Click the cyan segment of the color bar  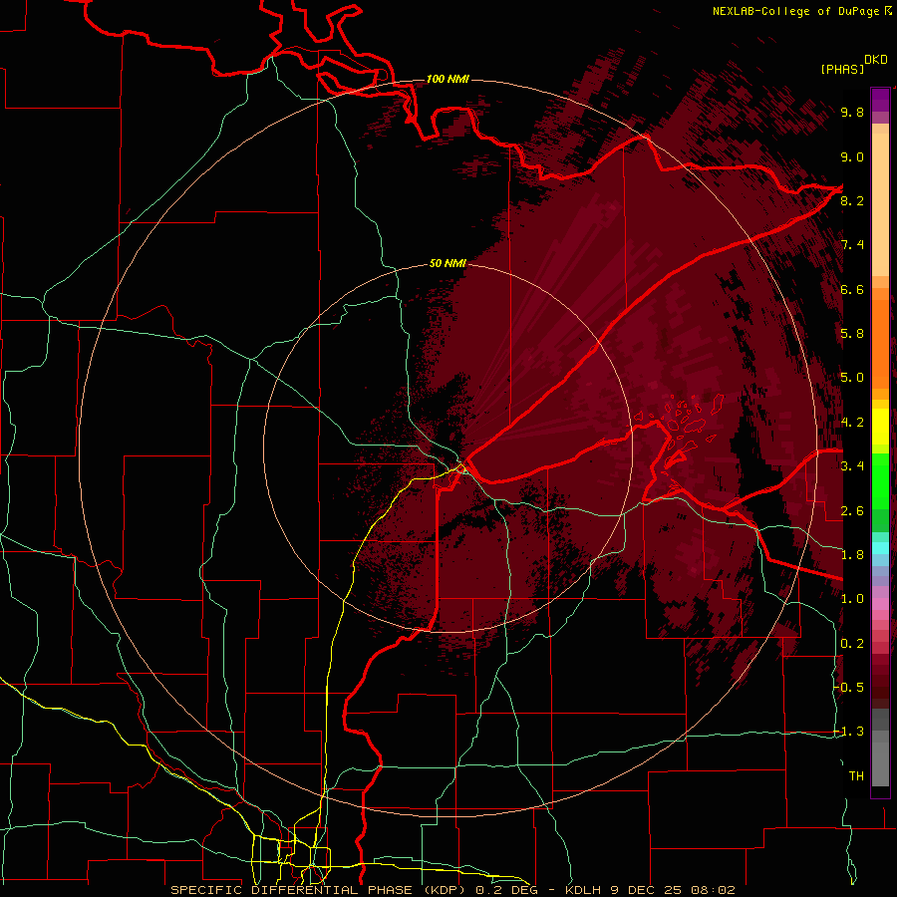point(880,548)
